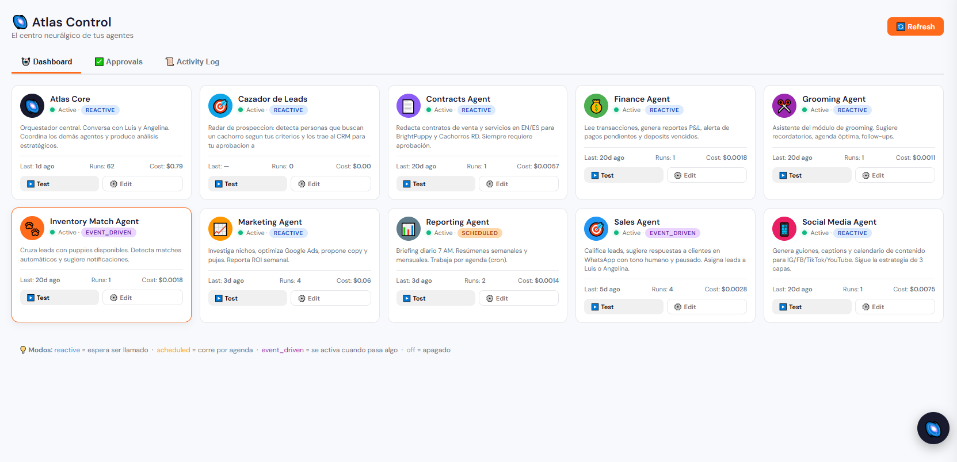Click the Finance Agent money bag icon
This screenshot has width=957, height=462.
pyautogui.click(x=596, y=106)
